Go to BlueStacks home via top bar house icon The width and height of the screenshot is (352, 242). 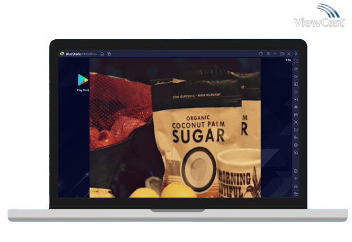coord(102,54)
